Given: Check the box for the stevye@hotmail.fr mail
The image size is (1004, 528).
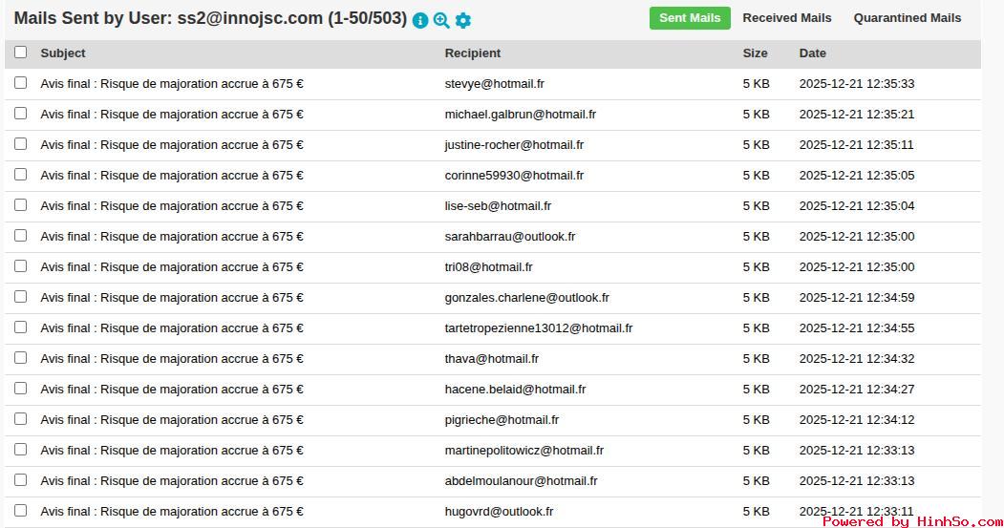Looking at the screenshot, I should (21, 83).
